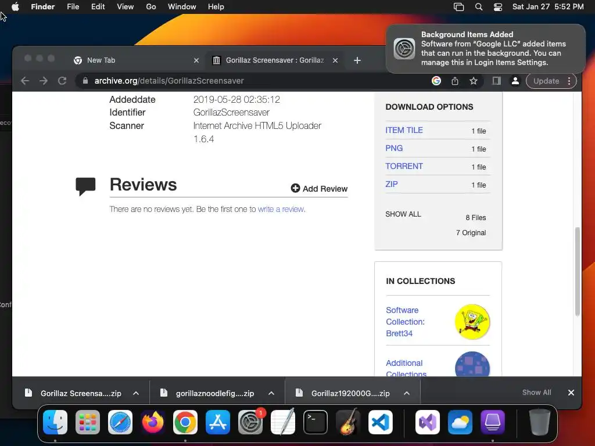This screenshot has height=446, width=595.
Task: Go forward in Chrome navigation
Action: (44, 81)
